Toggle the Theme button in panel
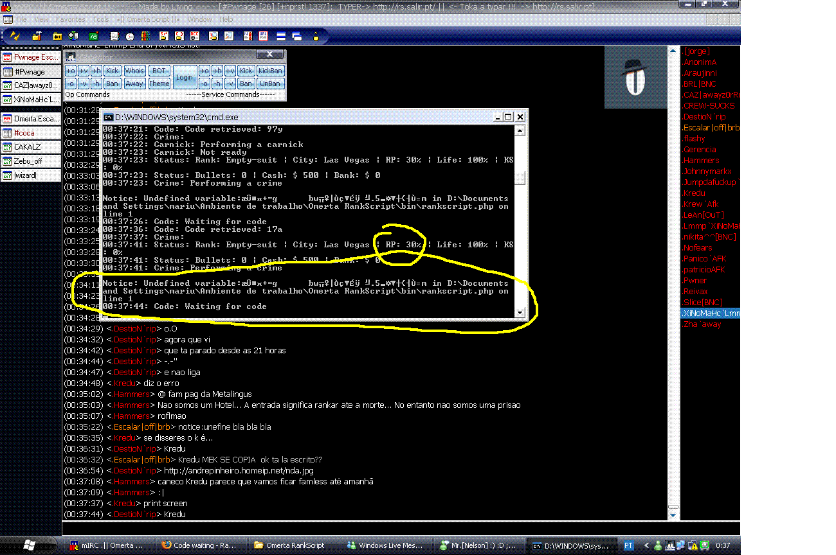 click(159, 84)
